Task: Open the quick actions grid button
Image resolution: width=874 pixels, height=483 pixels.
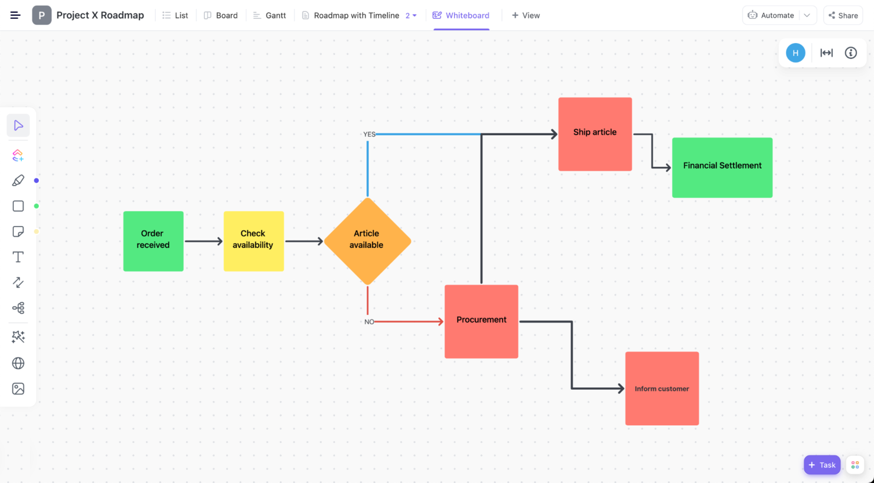Action: [855, 465]
